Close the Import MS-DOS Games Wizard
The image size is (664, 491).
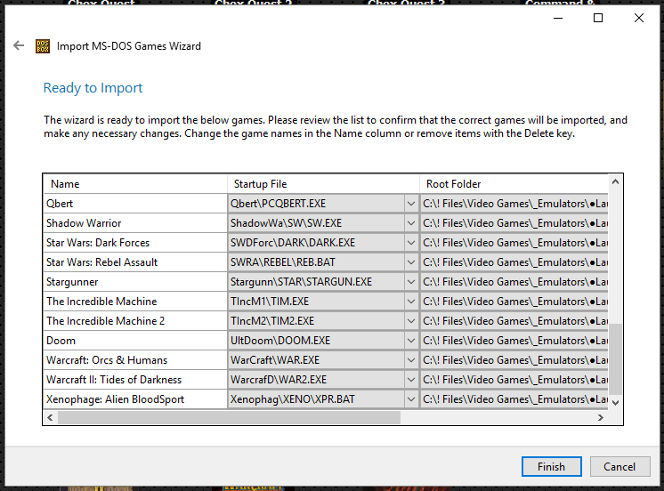(638, 18)
